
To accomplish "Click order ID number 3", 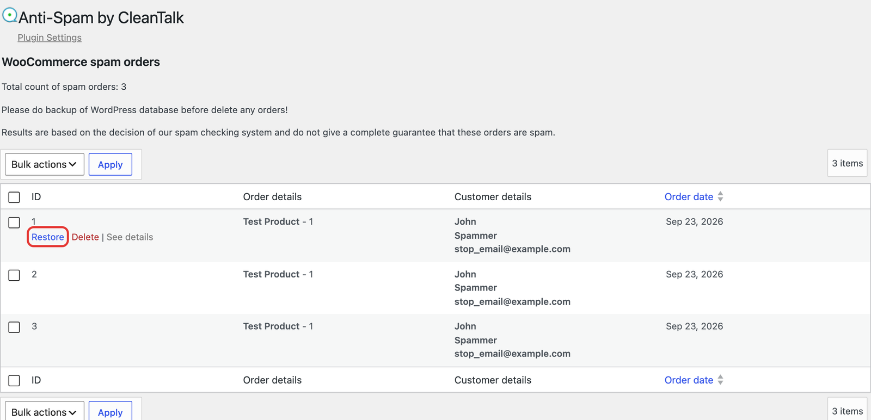I will tap(34, 326).
